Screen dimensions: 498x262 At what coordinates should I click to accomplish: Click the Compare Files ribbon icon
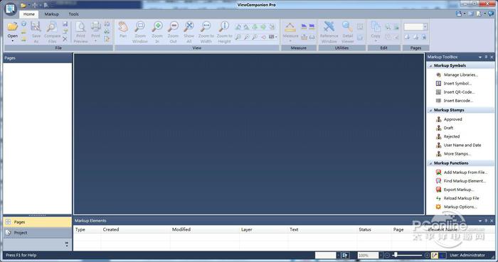[52, 26]
